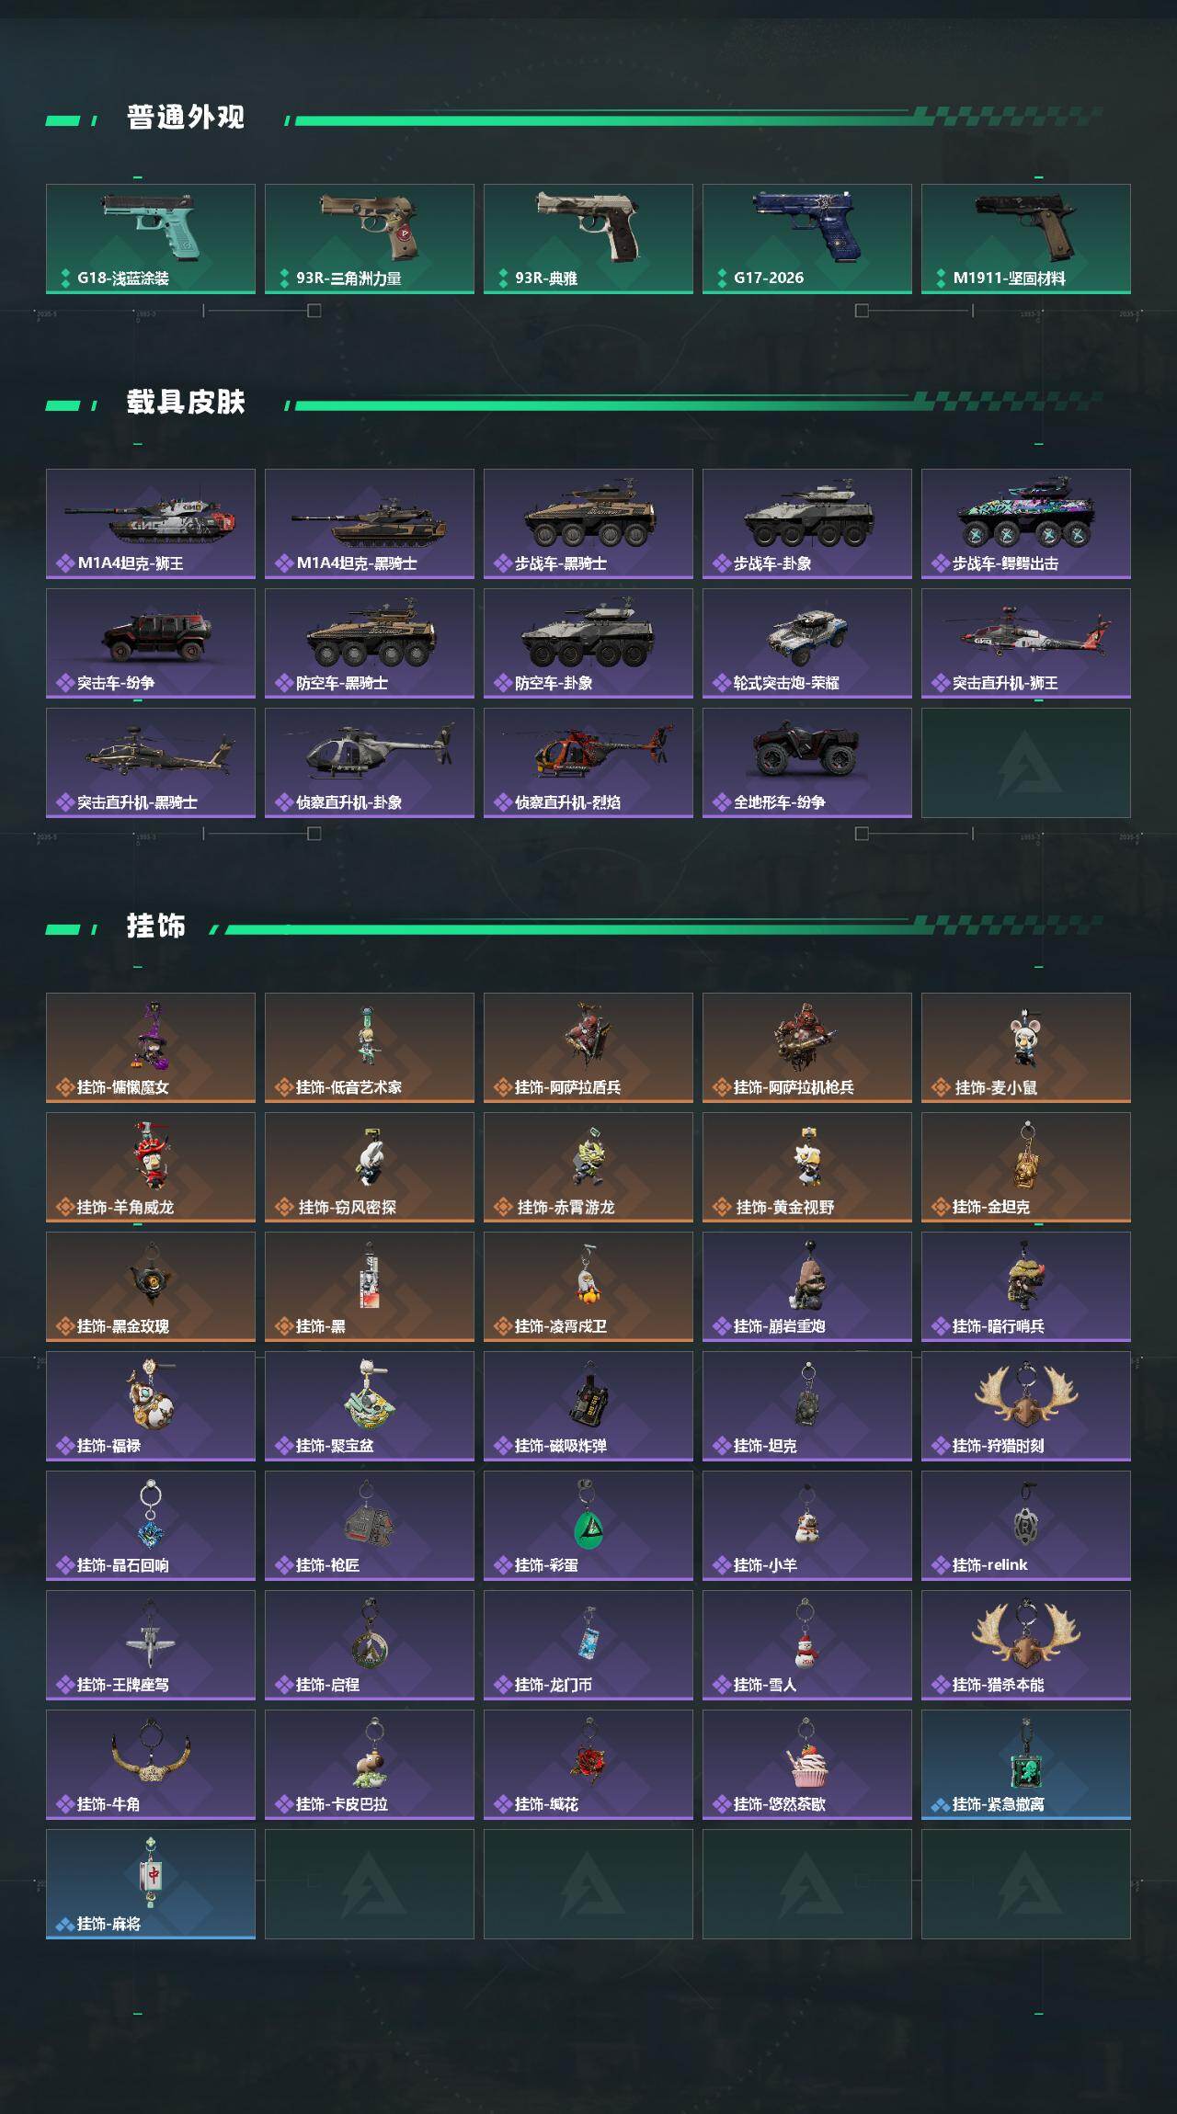This screenshot has width=1177, height=2114.
Task: Select the 挂饰-黑金玫瑰 charm
Action: (x=151, y=1287)
